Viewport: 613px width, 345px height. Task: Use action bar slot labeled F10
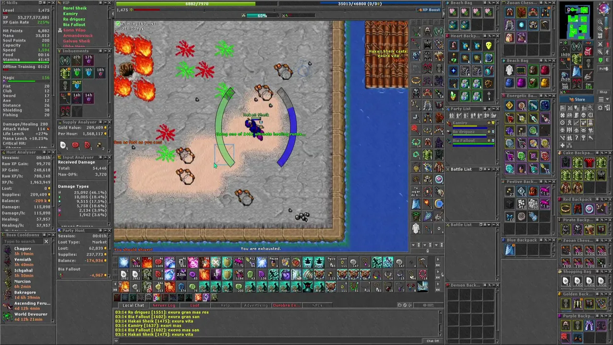[227, 262]
